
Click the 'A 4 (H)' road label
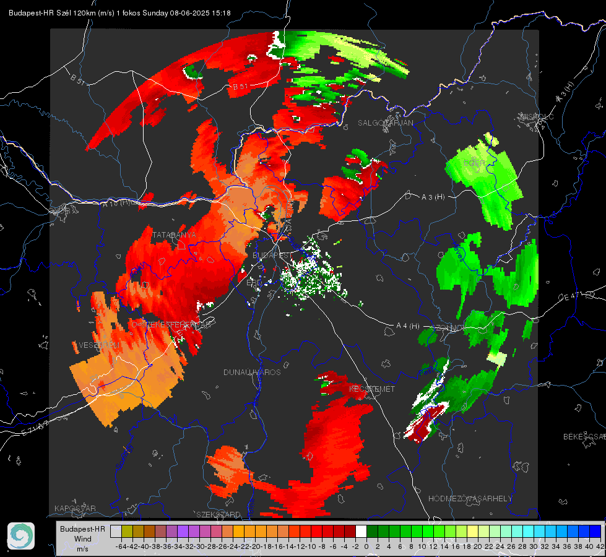[408, 326]
